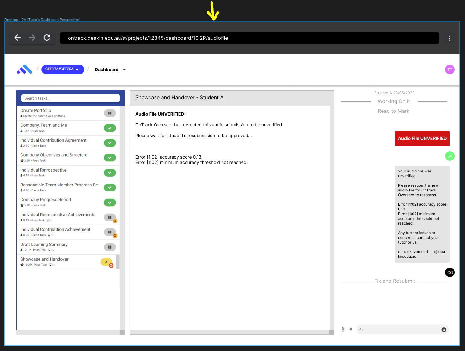The height and width of the screenshot is (351, 465).
Task: Click the TT user avatar
Action: coord(450,70)
